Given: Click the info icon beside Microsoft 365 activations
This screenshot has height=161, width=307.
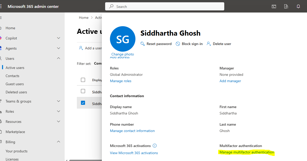Looking at the screenshot, I should (x=155, y=146).
